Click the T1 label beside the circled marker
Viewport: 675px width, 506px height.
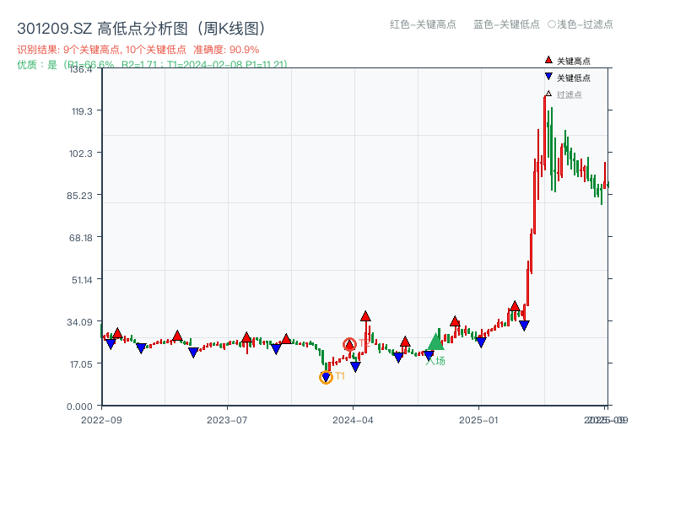point(340,376)
